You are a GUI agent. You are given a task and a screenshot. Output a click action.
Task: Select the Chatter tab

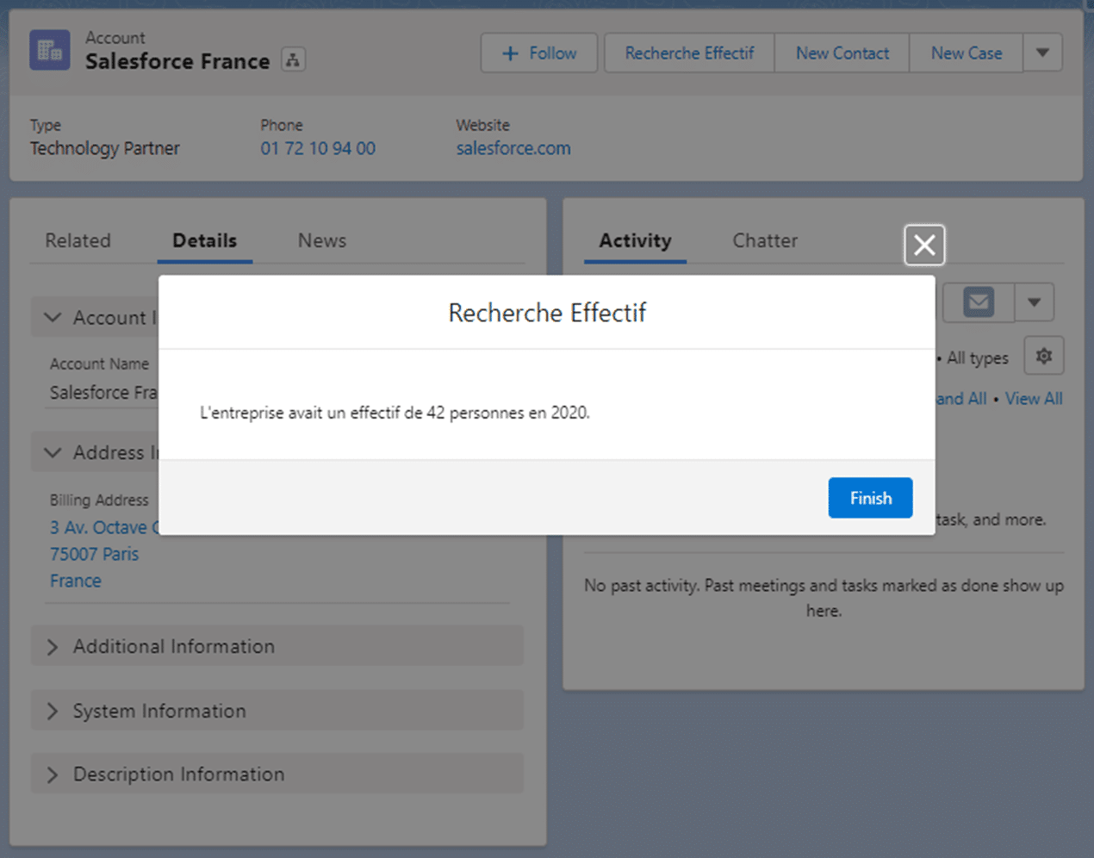pos(765,240)
